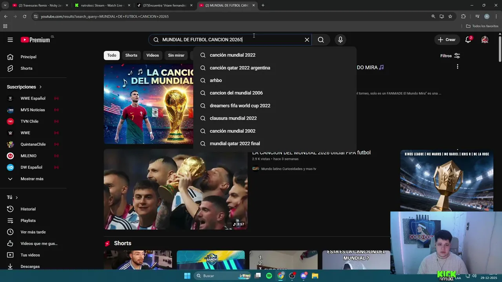The height and width of the screenshot is (282, 502).
Task: Open Chrome media controls icon
Action: (x=477, y=16)
